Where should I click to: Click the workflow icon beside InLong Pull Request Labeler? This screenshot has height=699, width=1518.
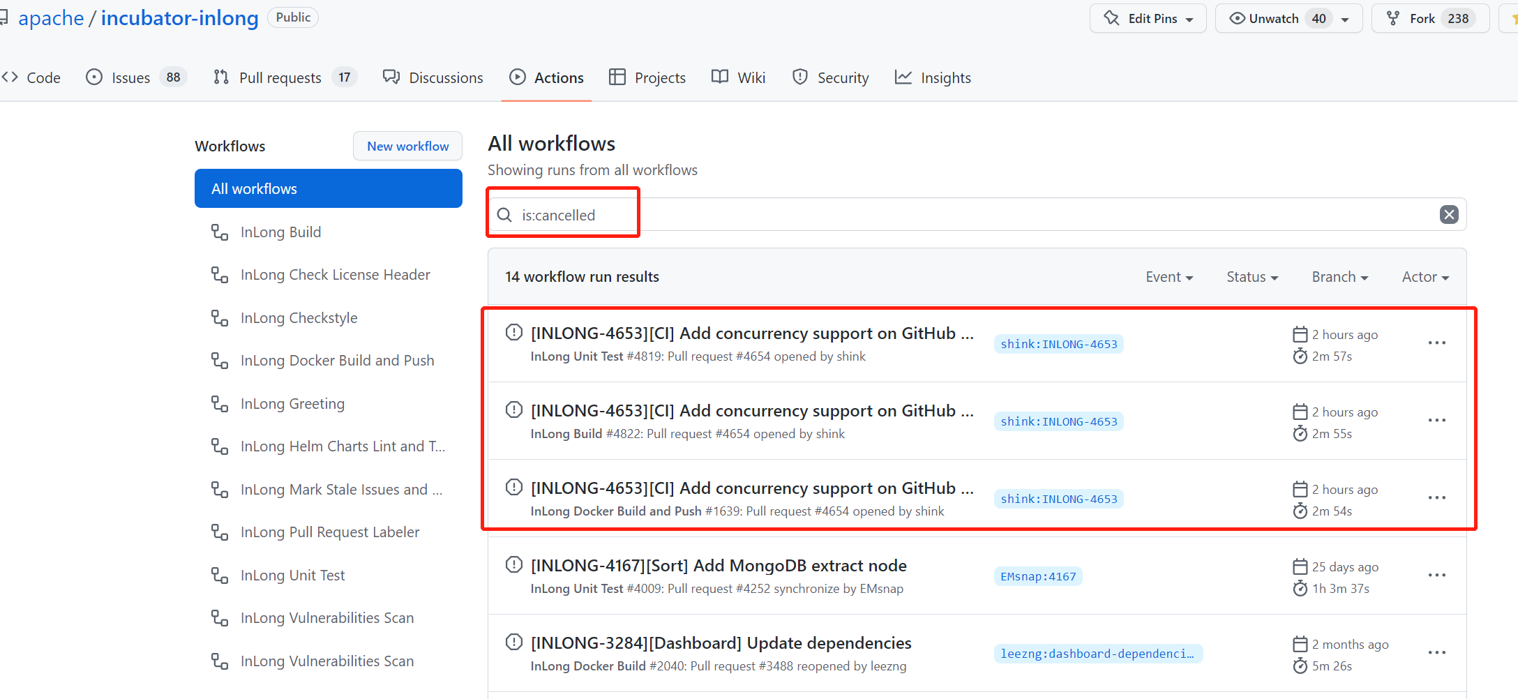tap(220, 532)
